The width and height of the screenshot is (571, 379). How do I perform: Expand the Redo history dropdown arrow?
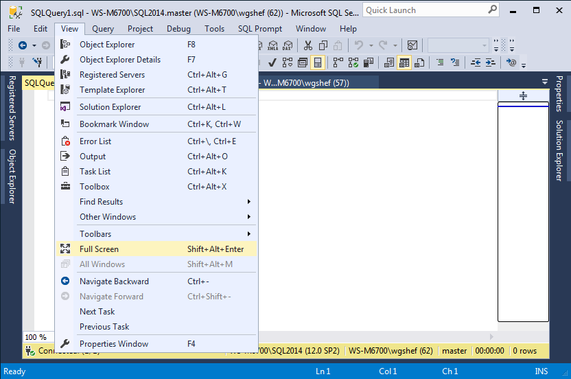tap(395, 45)
